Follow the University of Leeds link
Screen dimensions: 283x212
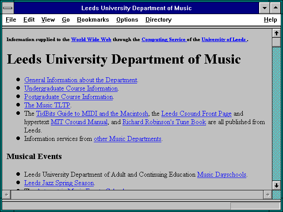(224, 39)
